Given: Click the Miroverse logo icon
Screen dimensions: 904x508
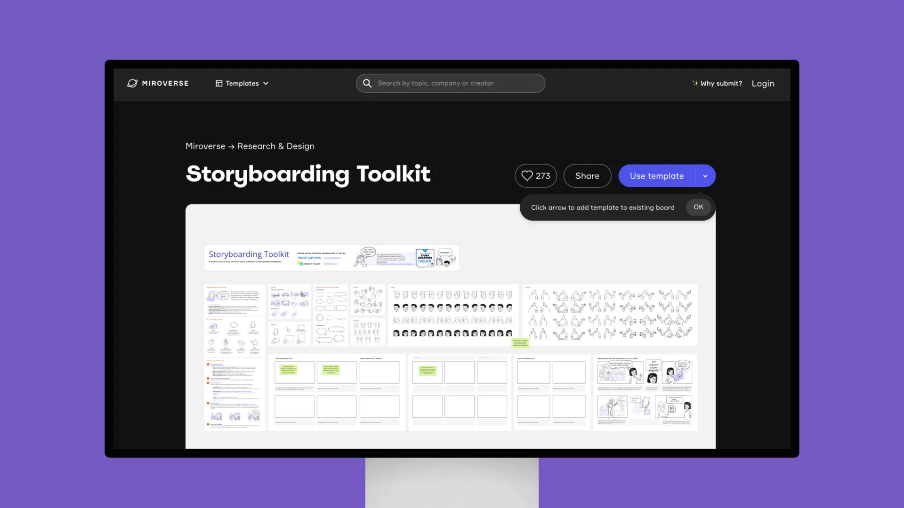Looking at the screenshot, I should tap(132, 83).
